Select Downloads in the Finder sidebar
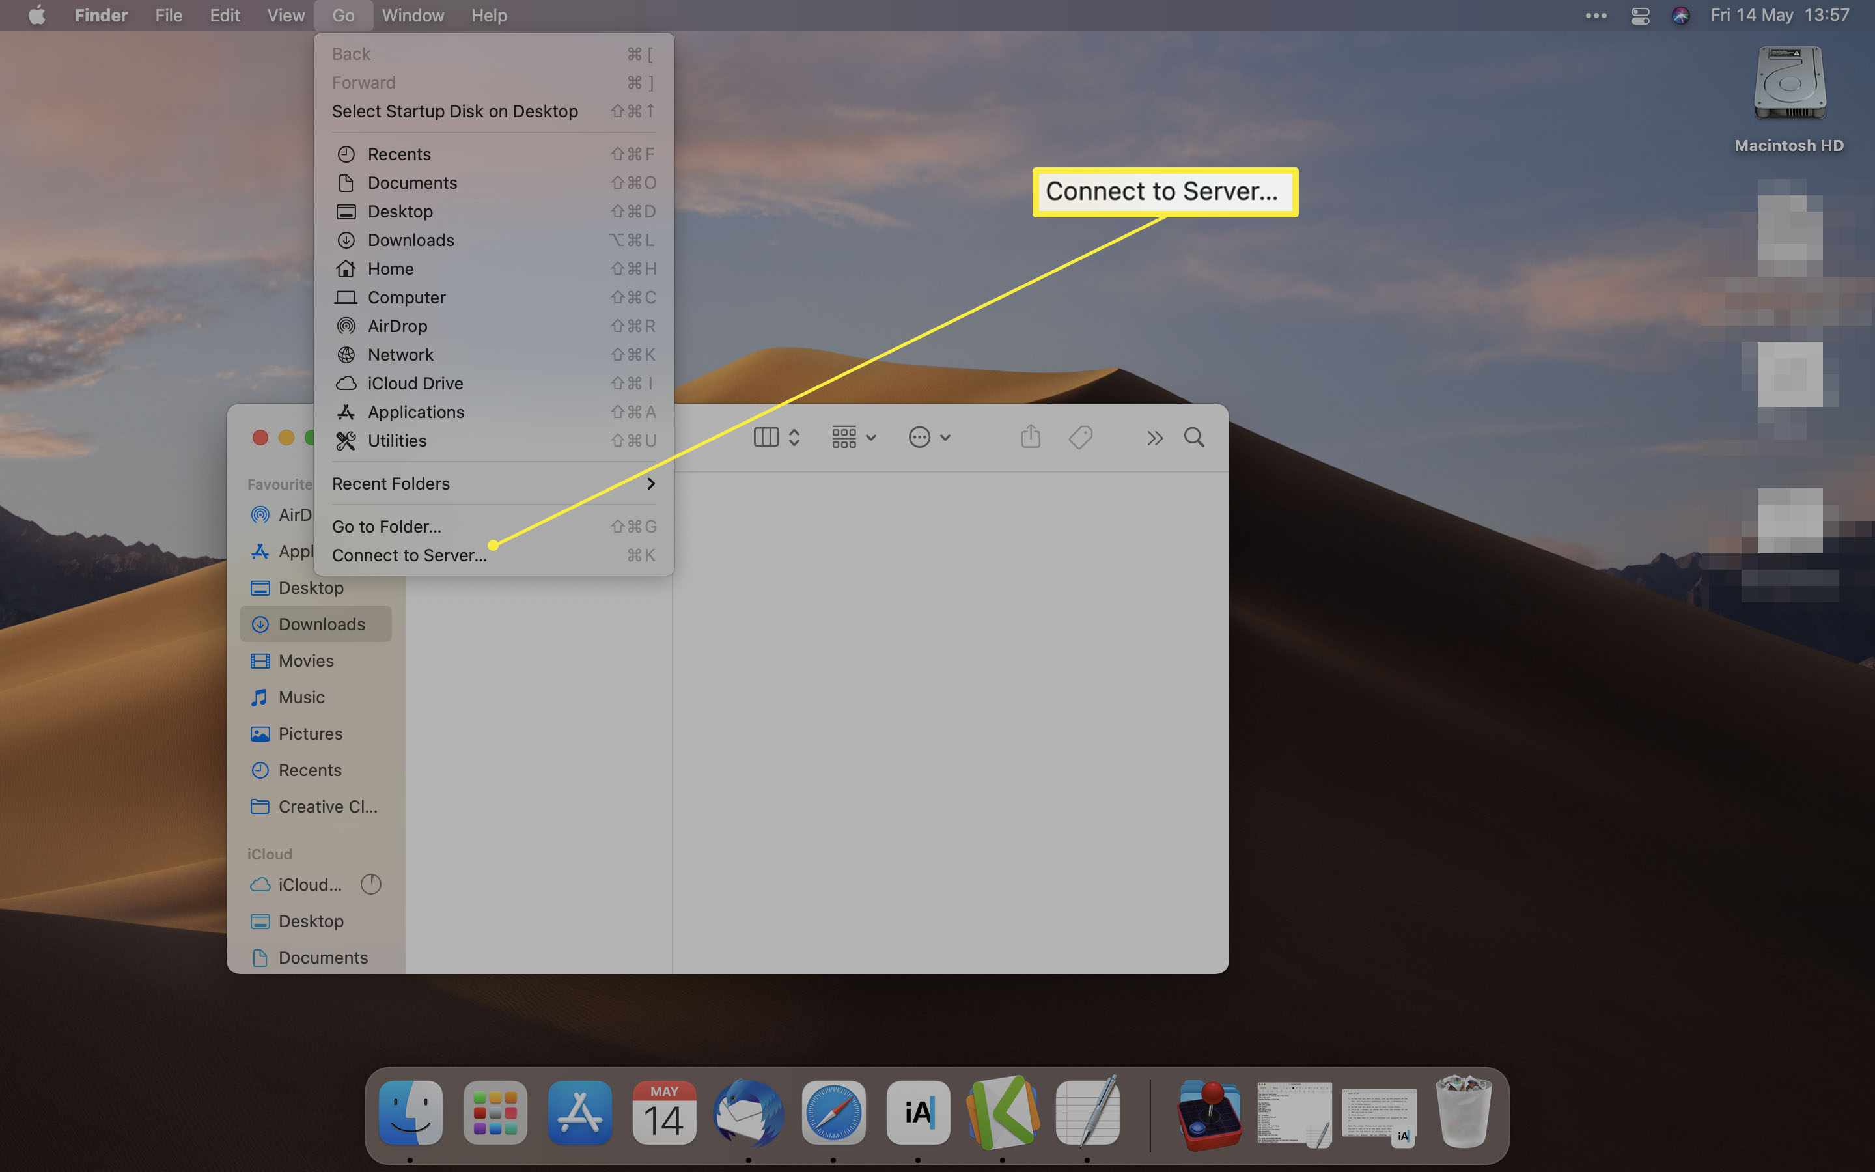 pyautogui.click(x=315, y=624)
